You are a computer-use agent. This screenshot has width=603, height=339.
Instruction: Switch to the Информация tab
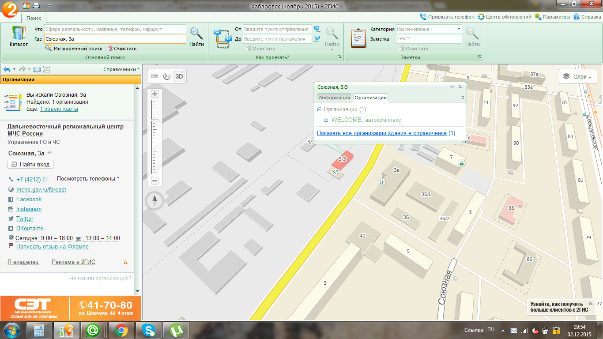pos(334,98)
